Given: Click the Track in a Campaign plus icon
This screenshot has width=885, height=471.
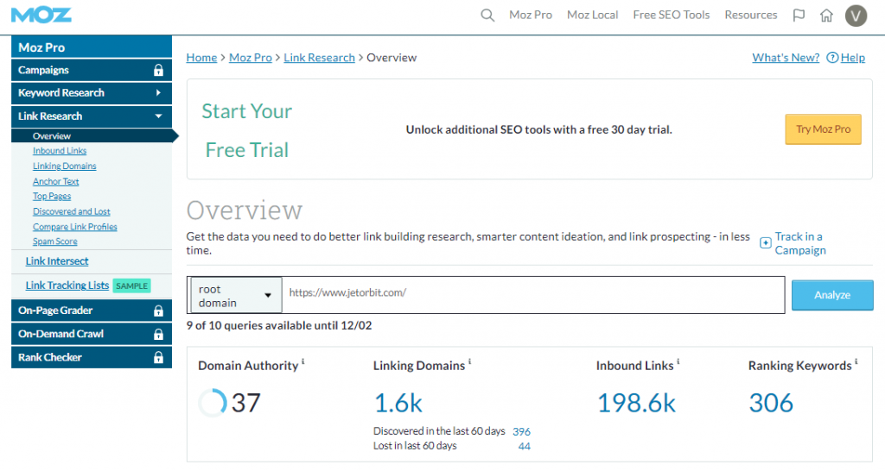Looking at the screenshot, I should 766,242.
